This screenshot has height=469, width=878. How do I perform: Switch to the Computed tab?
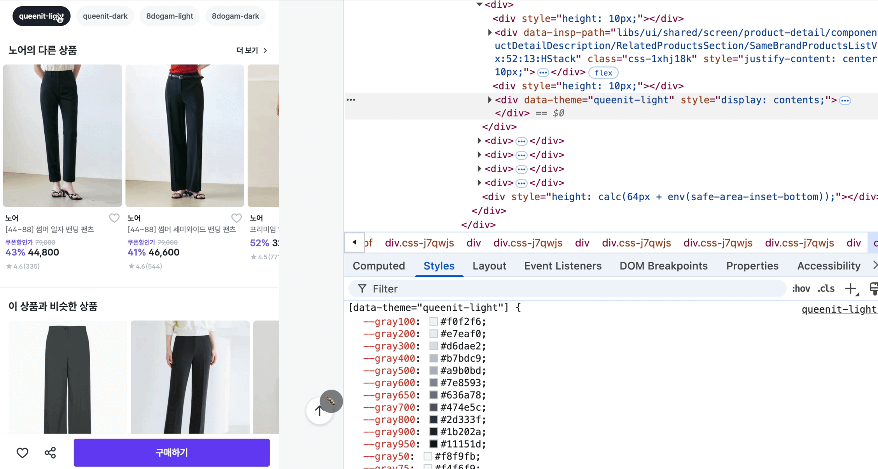coord(378,266)
